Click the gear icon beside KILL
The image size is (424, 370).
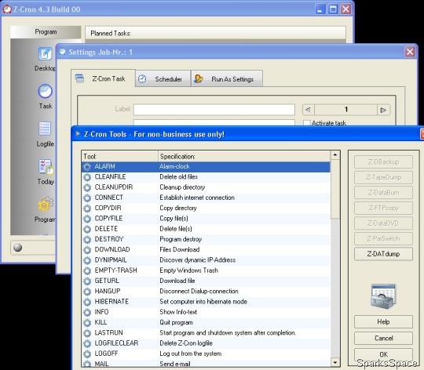tap(87, 323)
